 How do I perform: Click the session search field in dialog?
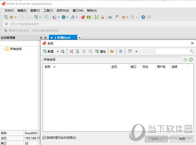pos(173,51)
